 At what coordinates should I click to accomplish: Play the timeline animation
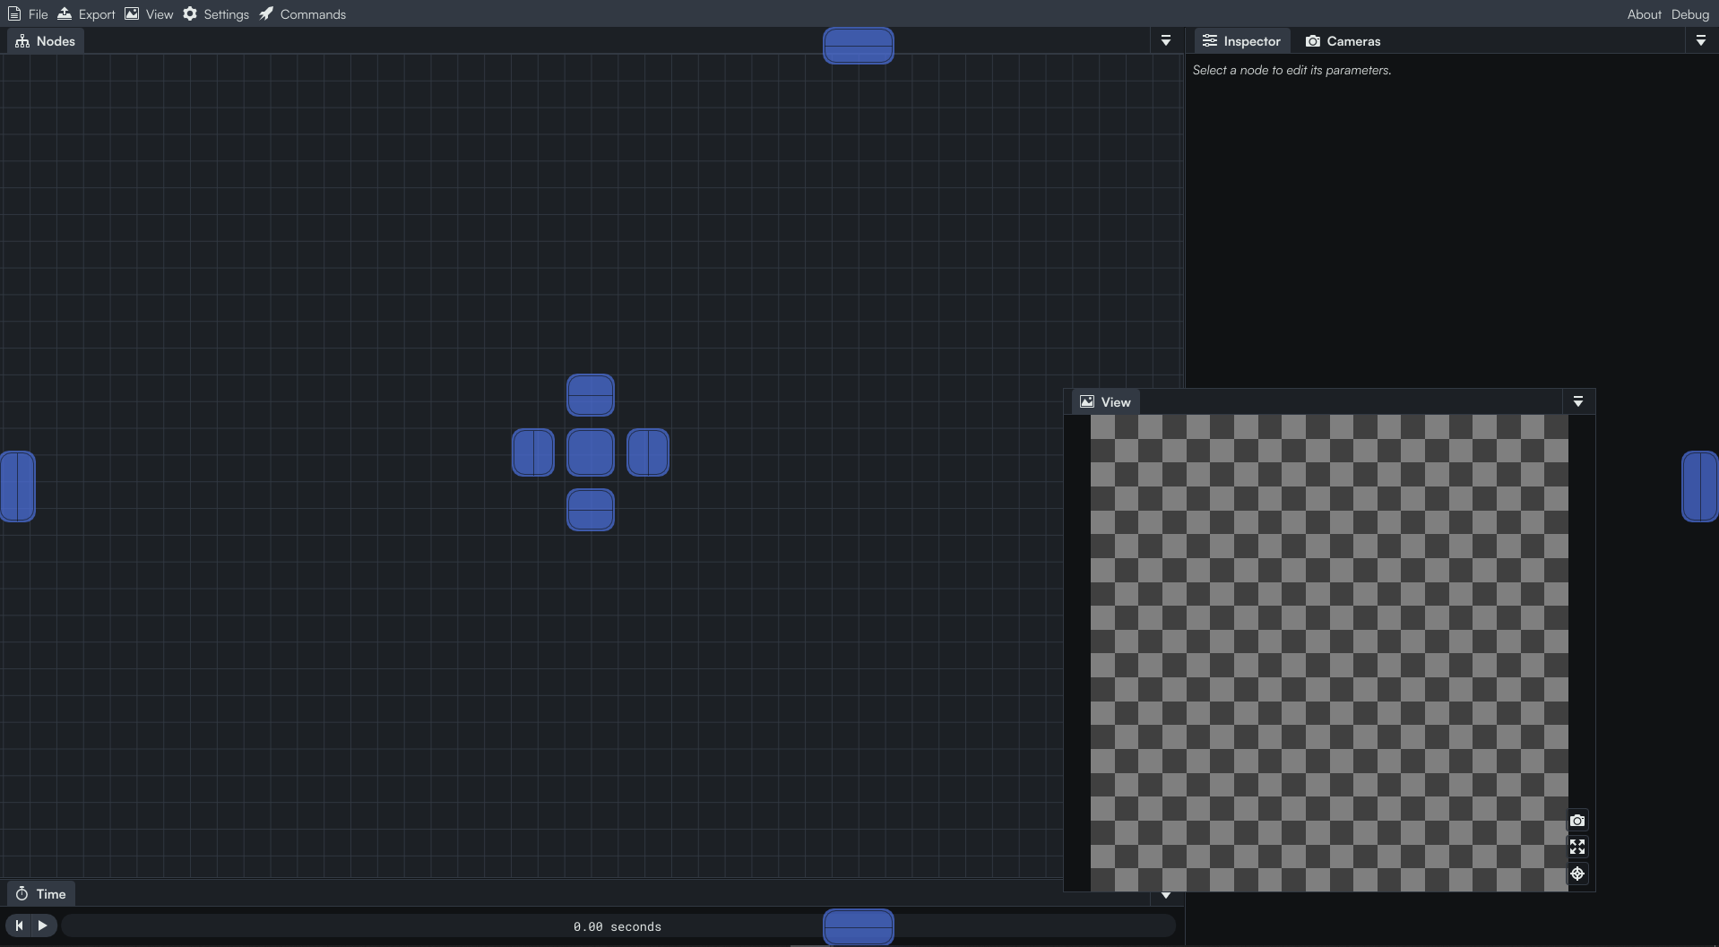42,925
